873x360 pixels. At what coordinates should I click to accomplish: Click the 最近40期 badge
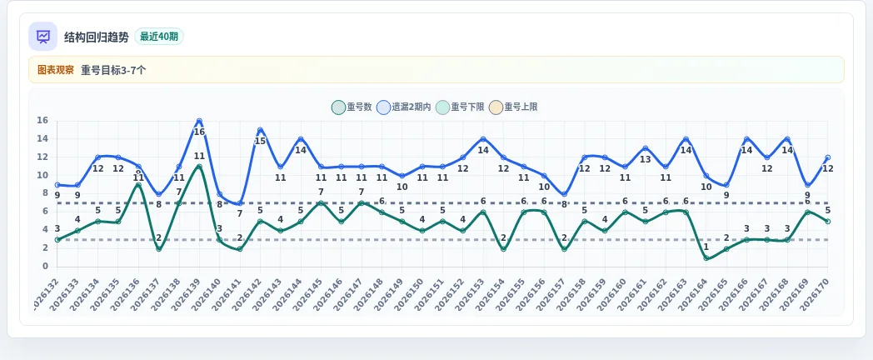159,37
